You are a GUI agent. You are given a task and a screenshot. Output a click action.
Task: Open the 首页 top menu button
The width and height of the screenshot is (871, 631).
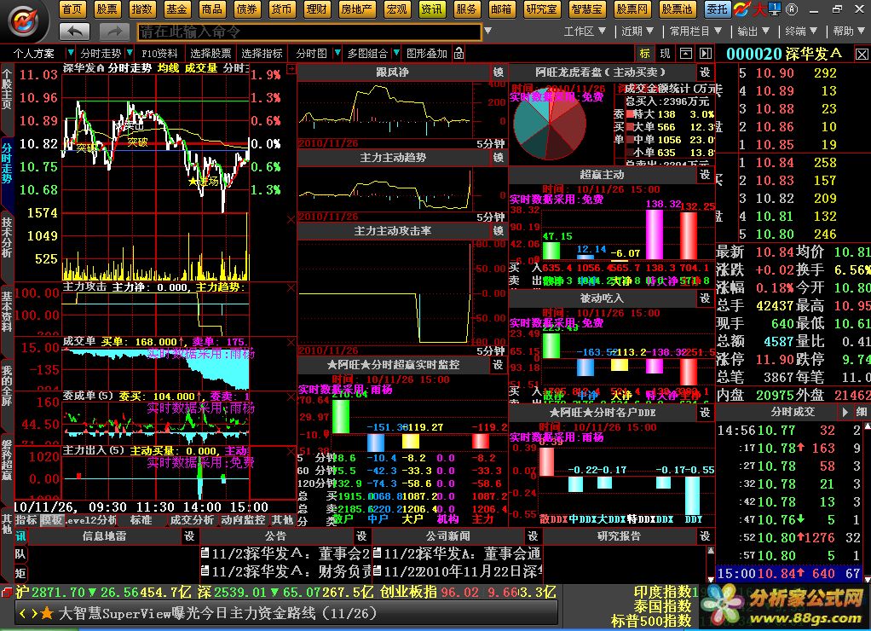click(72, 9)
